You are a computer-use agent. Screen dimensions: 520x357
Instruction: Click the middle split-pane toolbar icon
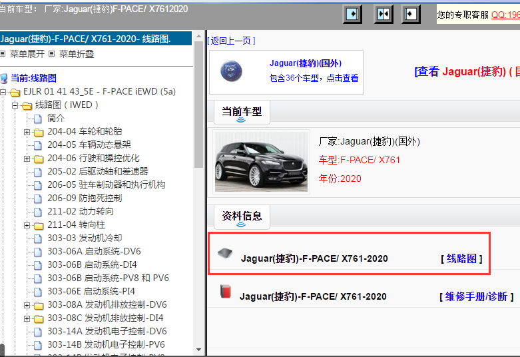(384, 14)
